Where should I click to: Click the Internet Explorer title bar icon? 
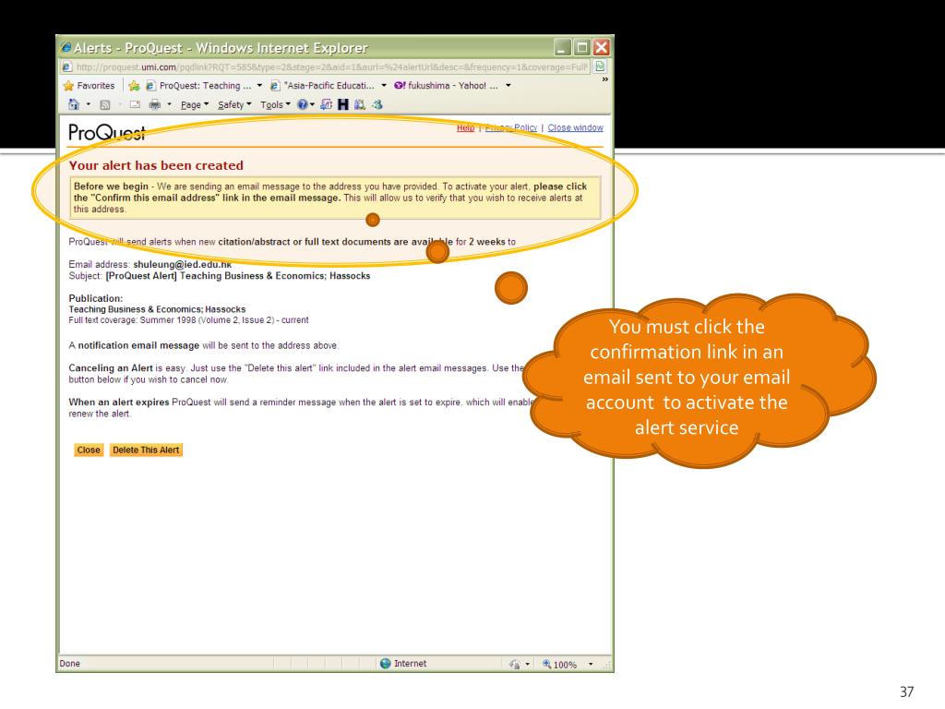(x=66, y=47)
